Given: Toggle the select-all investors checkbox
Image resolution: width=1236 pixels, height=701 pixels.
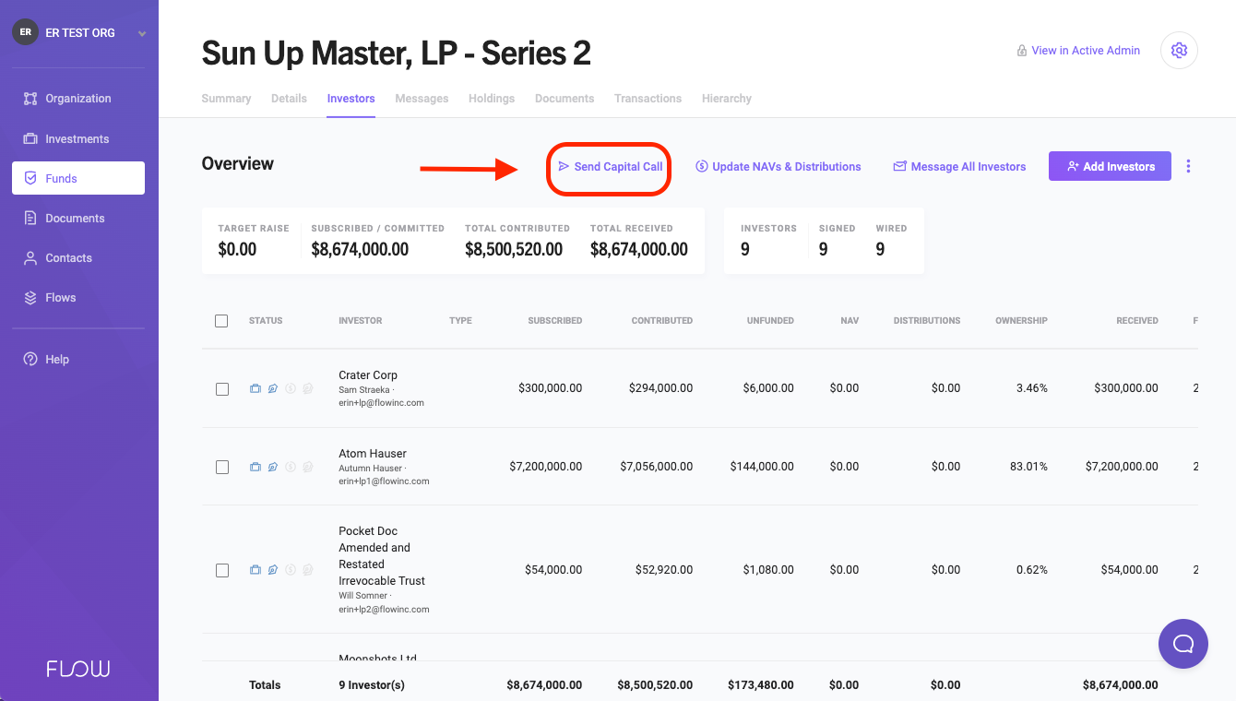Looking at the screenshot, I should (221, 321).
